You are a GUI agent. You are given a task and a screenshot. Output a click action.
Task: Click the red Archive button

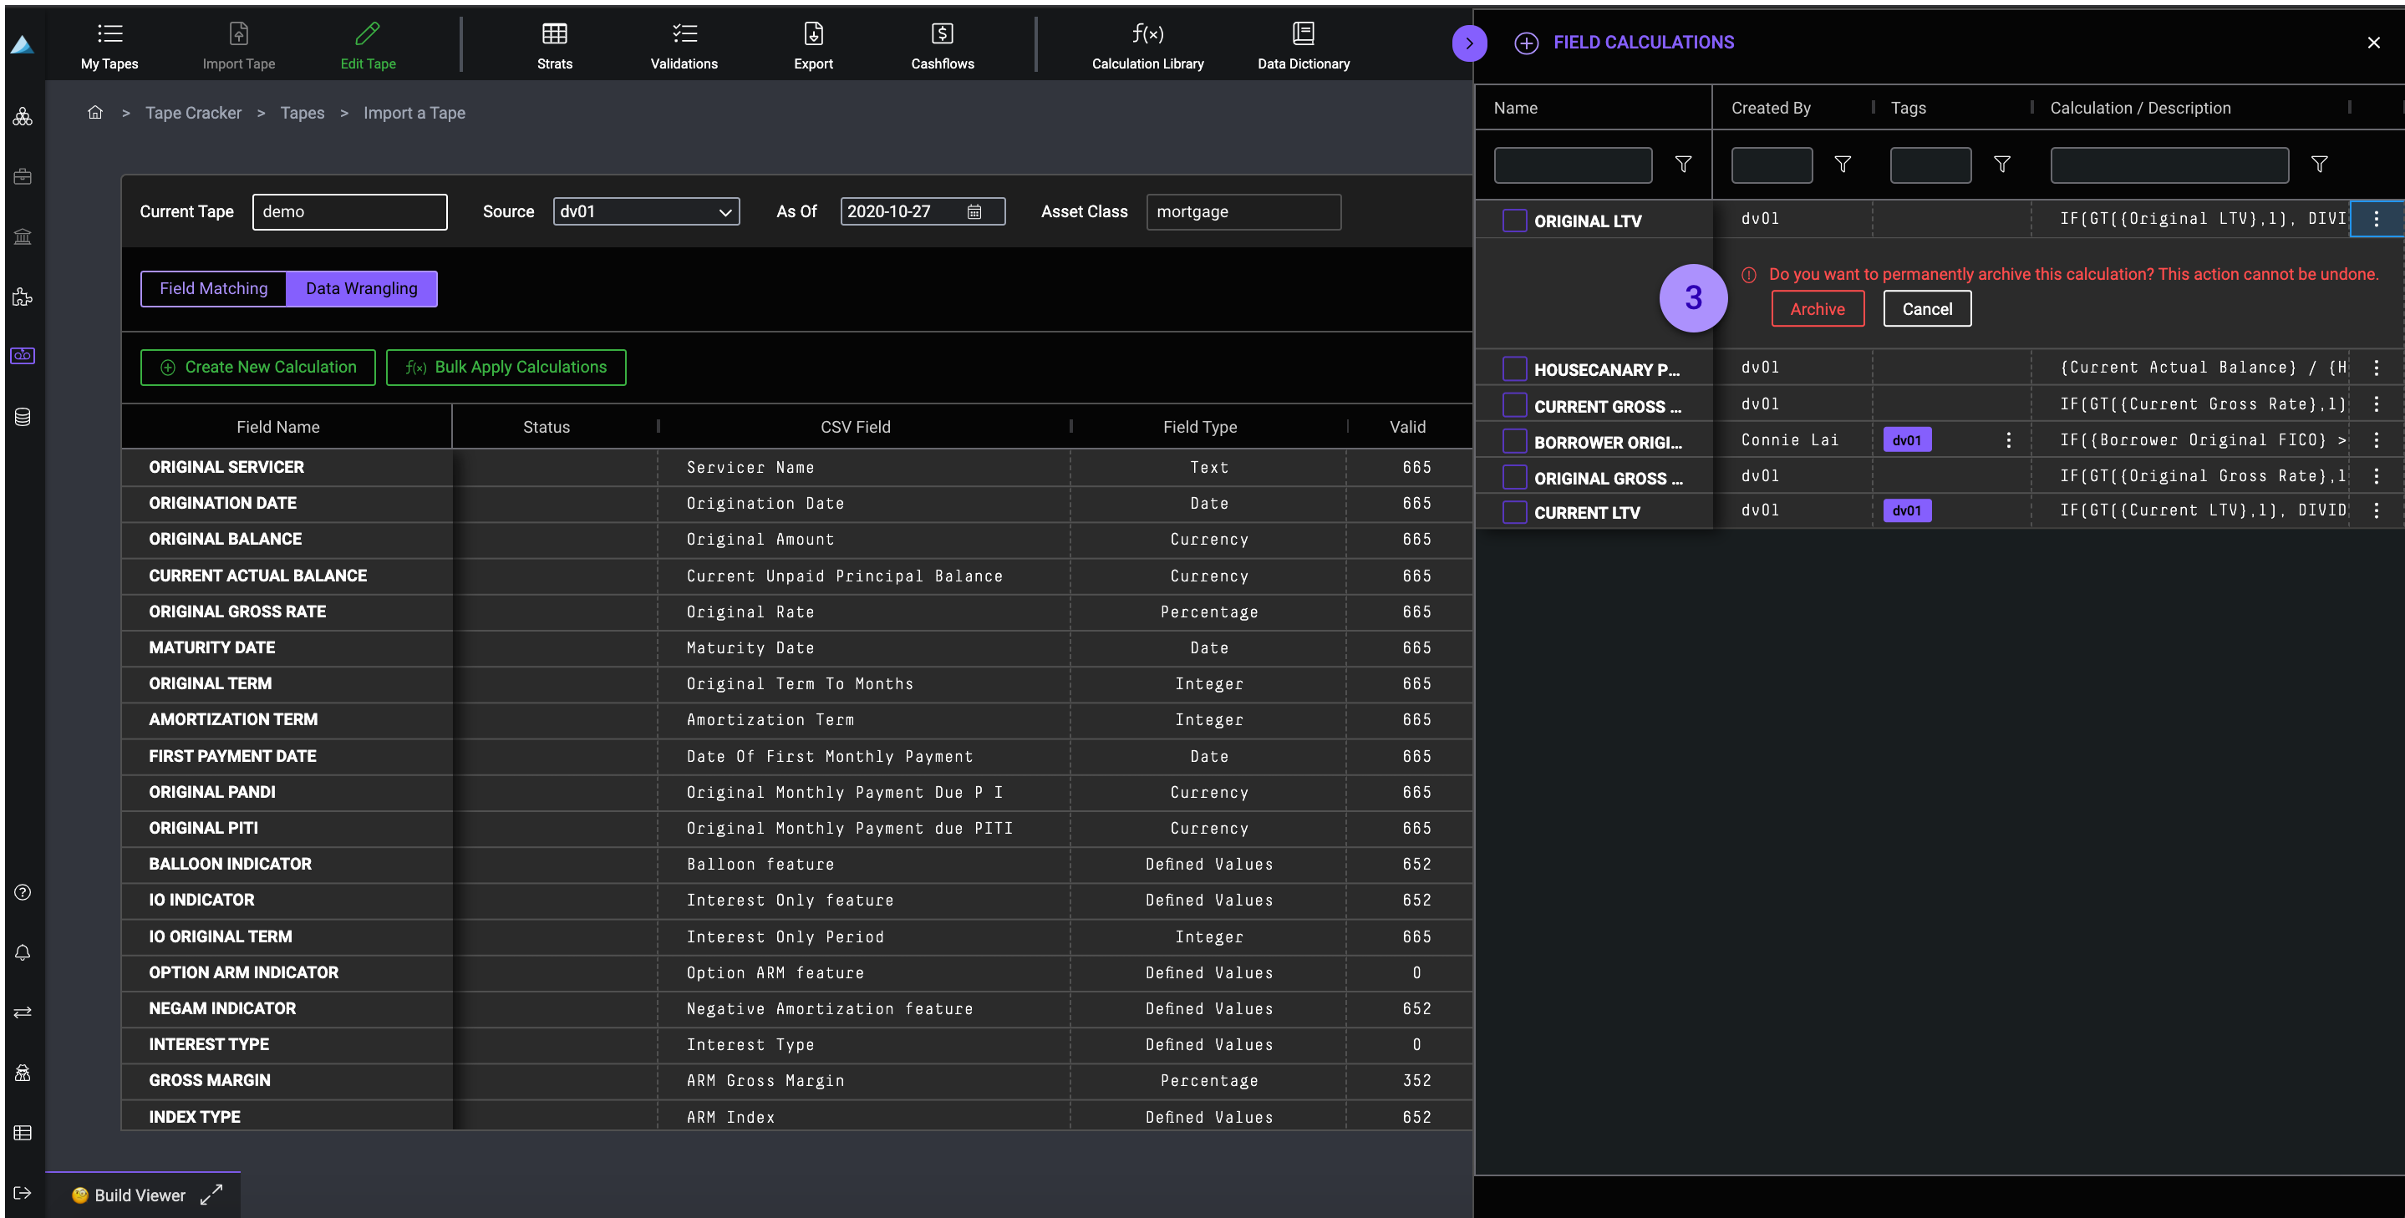click(x=1816, y=309)
